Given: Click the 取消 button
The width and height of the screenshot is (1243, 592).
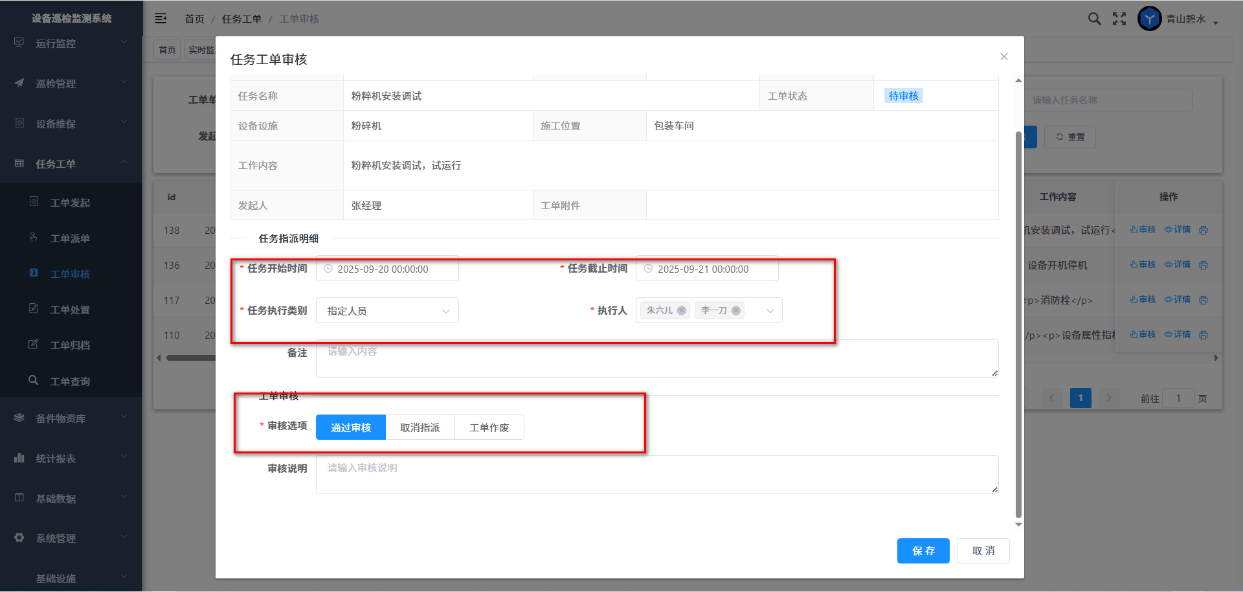Looking at the screenshot, I should [x=983, y=551].
